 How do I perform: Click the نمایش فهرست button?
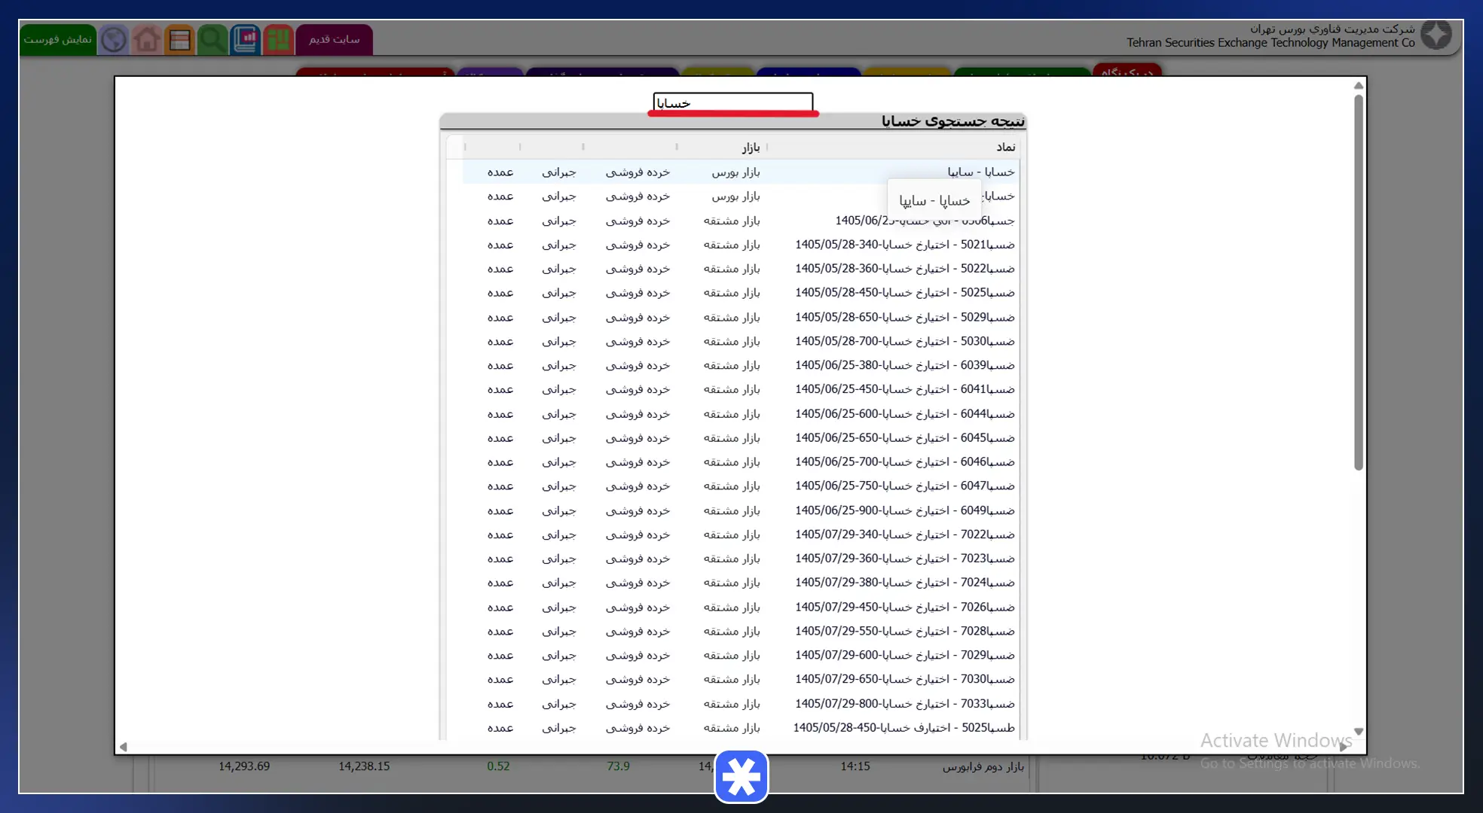58,39
